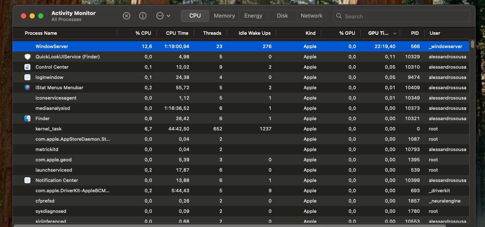485x227 pixels.
Task: Select the Notification Center process icon
Action: [27, 180]
